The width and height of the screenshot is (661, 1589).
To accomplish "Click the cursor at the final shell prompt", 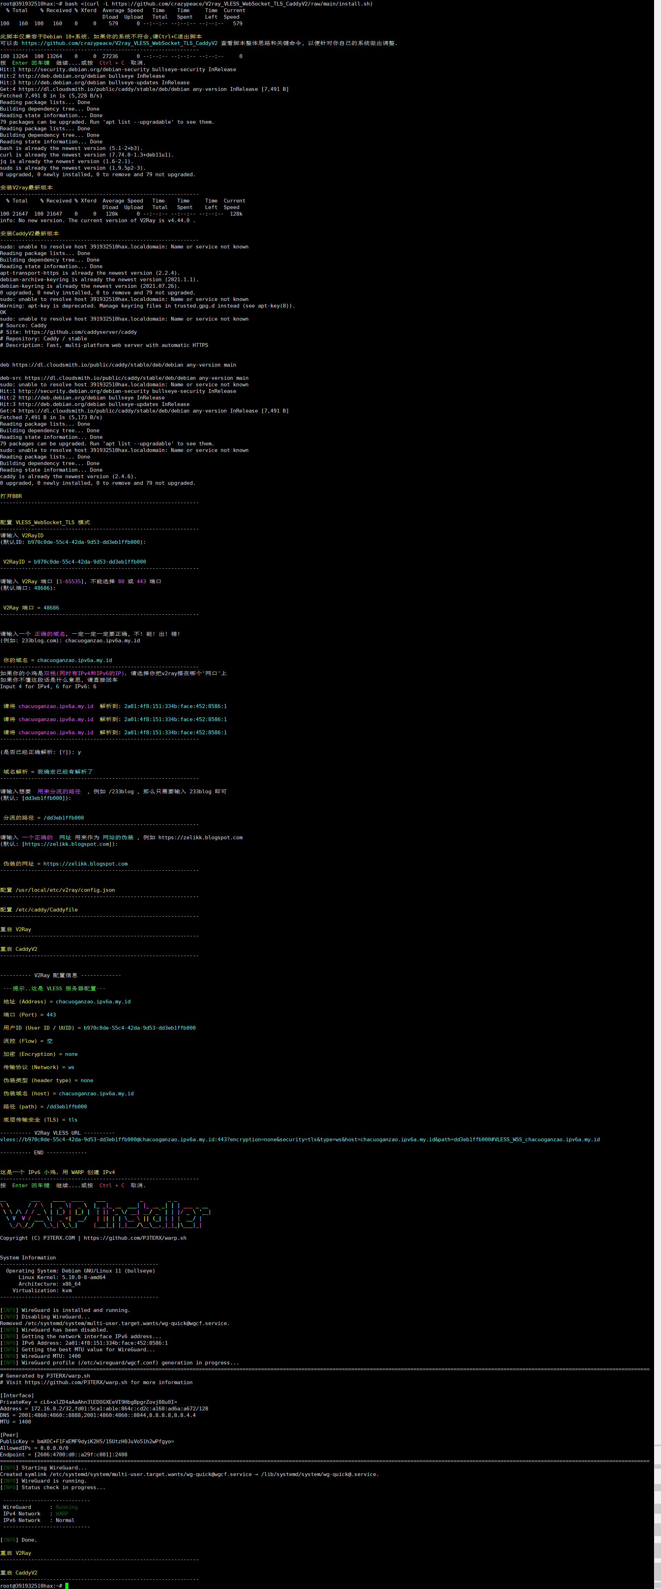I will click(x=67, y=1585).
